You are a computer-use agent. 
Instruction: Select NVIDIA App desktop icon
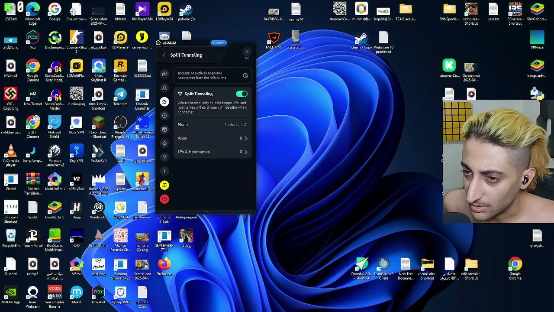11,295
